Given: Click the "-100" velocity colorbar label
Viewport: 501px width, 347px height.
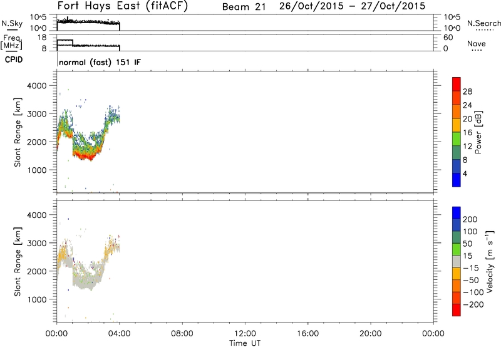Looking at the screenshot, I should [473, 293].
